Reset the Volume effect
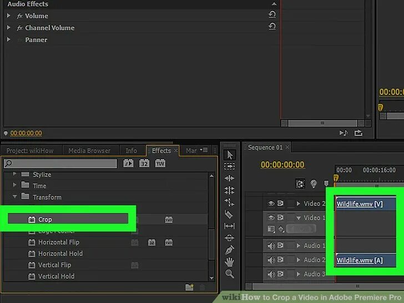Viewport: 404px width, 303px height. point(272,14)
